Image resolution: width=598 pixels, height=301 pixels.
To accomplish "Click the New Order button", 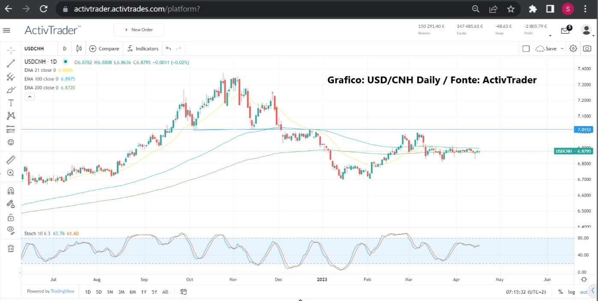I will (x=139, y=30).
